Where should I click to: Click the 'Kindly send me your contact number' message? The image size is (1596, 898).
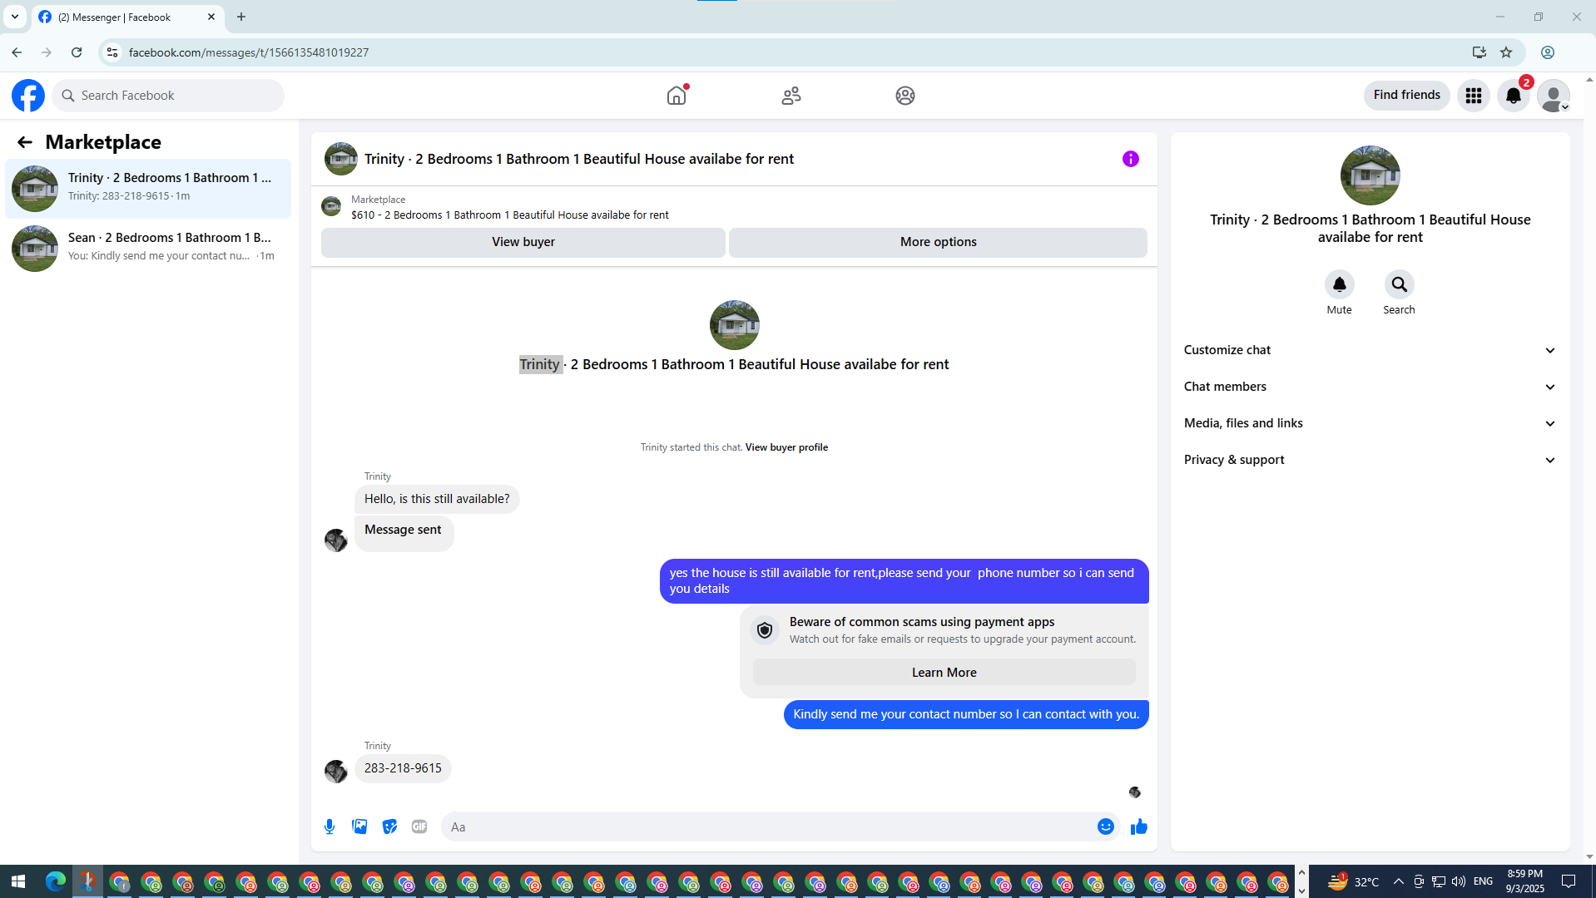pos(966,714)
